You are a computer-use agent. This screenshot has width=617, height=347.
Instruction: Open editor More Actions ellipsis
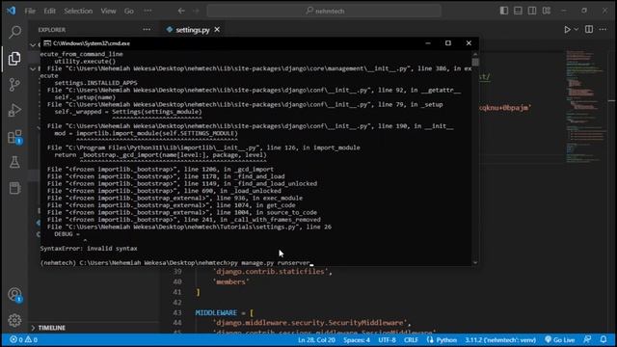tap(603, 30)
